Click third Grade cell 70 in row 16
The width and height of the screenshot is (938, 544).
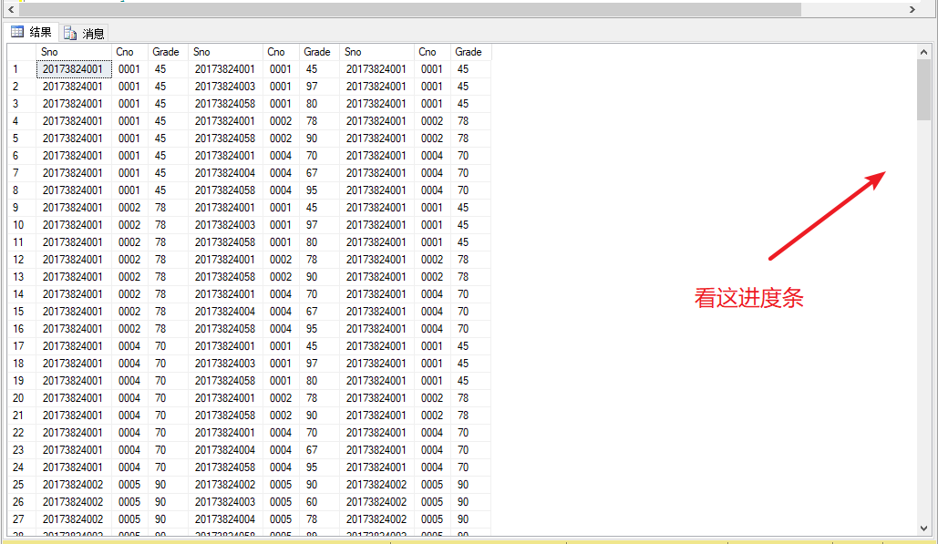point(470,329)
